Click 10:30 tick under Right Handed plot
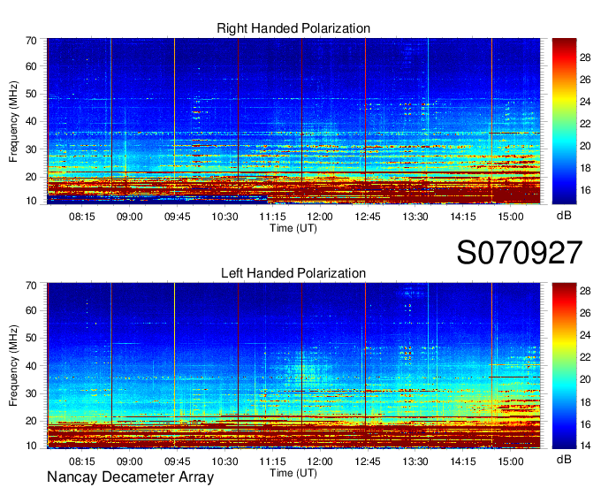 [224, 217]
